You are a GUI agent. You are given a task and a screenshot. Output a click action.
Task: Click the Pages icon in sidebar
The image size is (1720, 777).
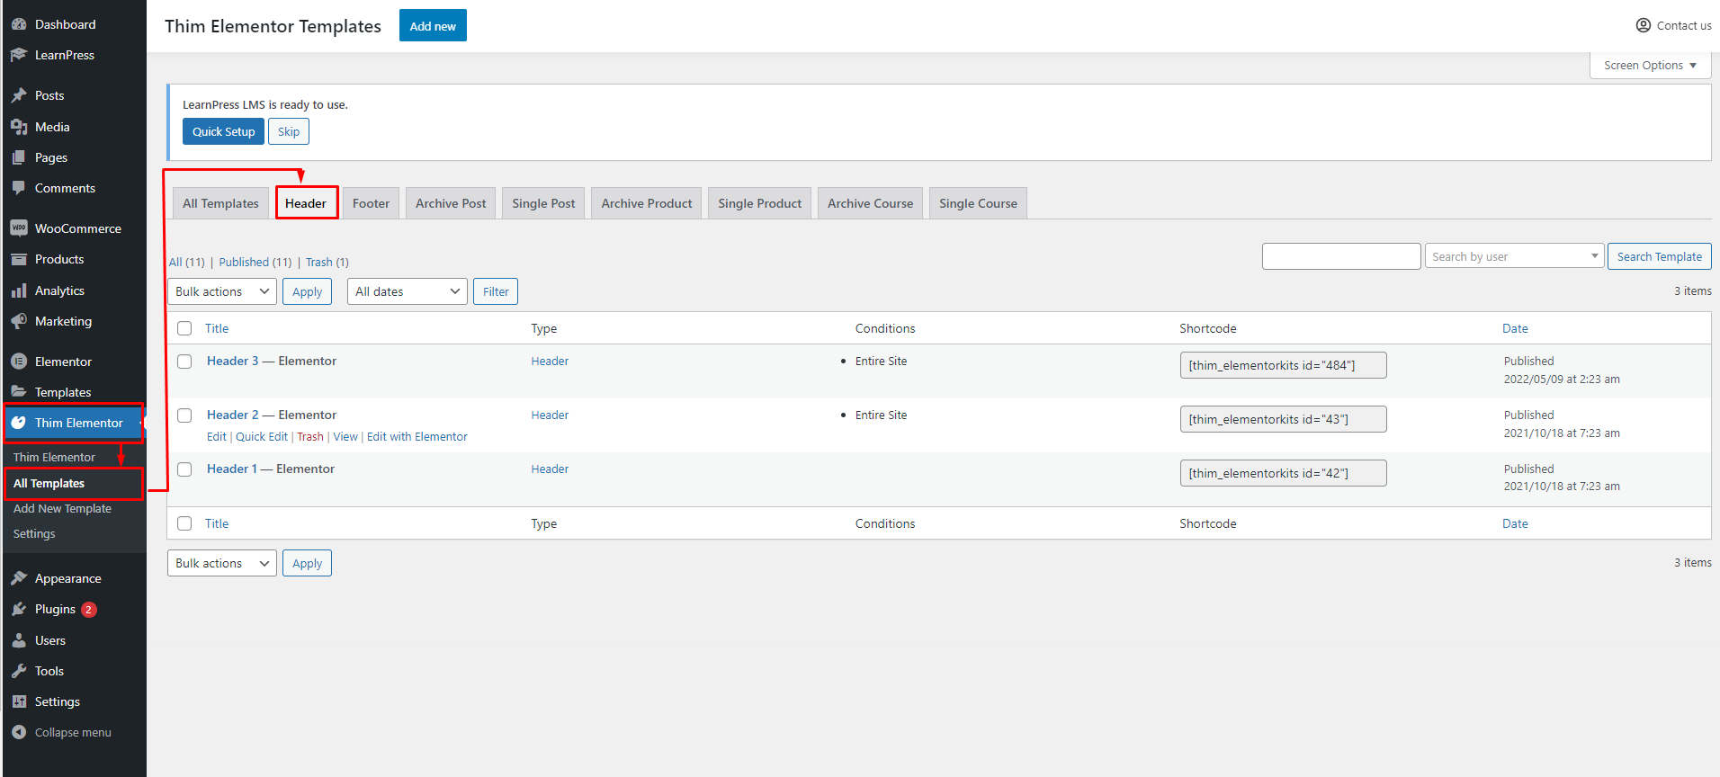pyautogui.click(x=19, y=157)
